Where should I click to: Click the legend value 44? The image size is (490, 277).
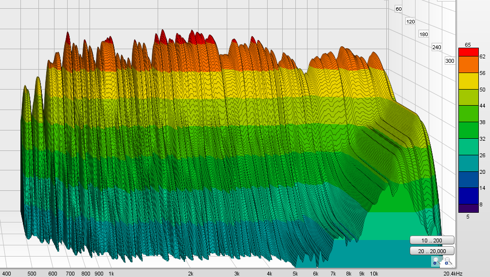(x=483, y=106)
